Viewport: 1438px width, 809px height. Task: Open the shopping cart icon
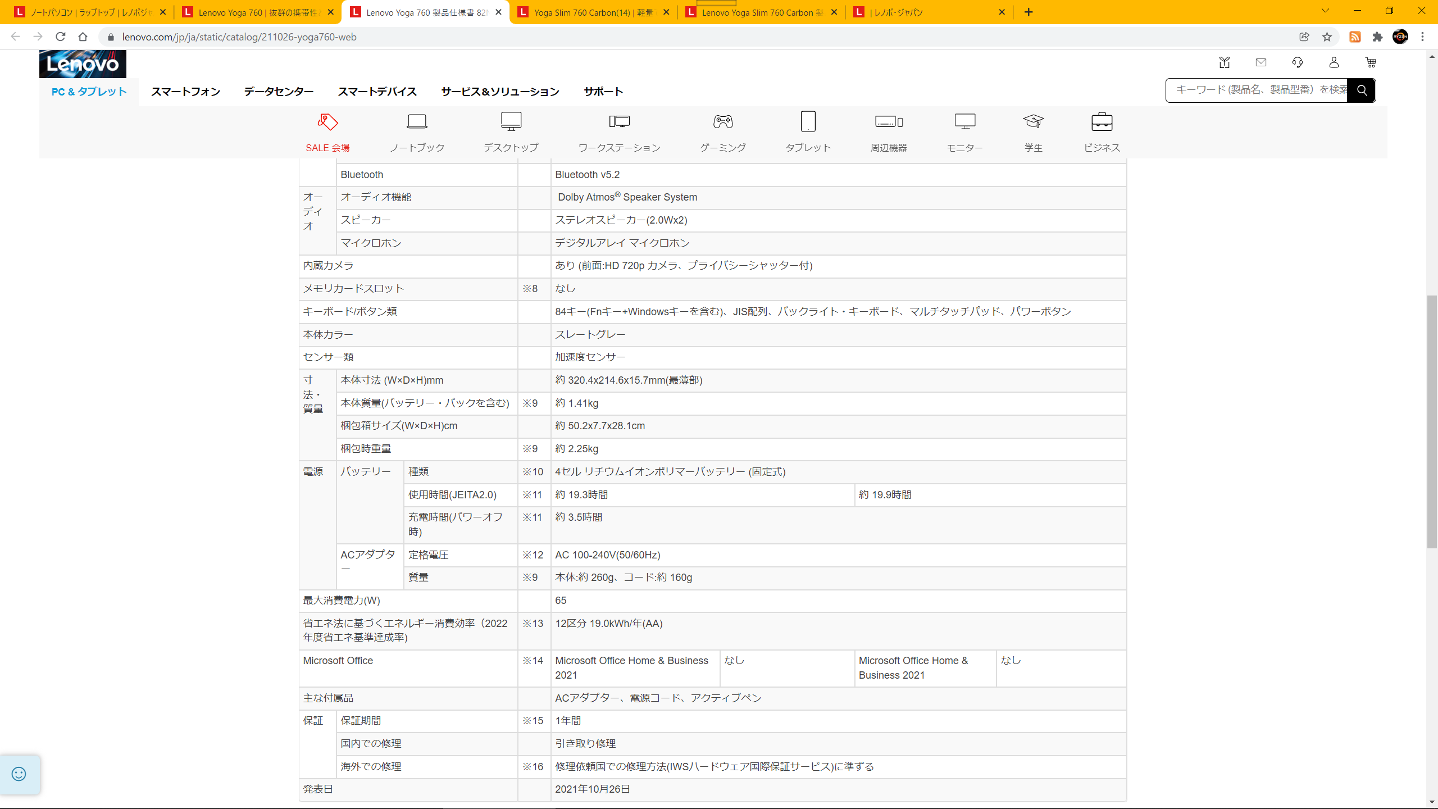pos(1371,62)
